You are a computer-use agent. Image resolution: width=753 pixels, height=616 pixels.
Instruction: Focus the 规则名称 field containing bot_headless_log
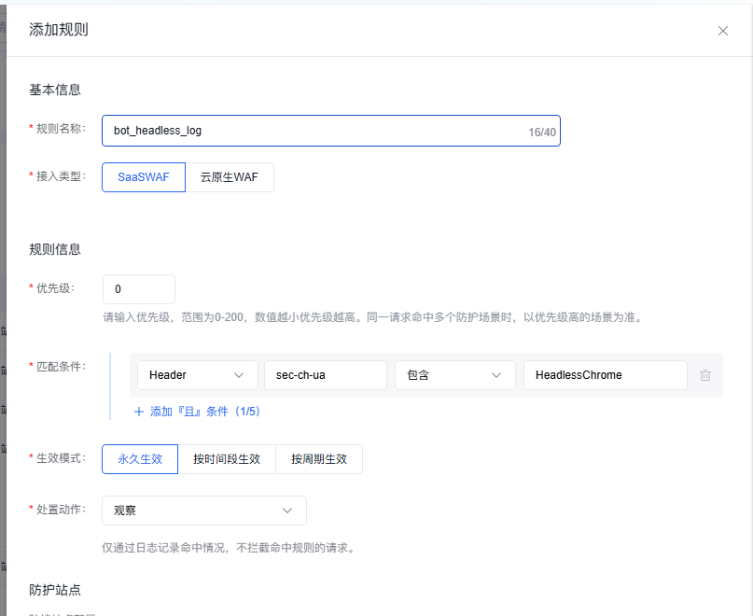pyautogui.click(x=331, y=131)
